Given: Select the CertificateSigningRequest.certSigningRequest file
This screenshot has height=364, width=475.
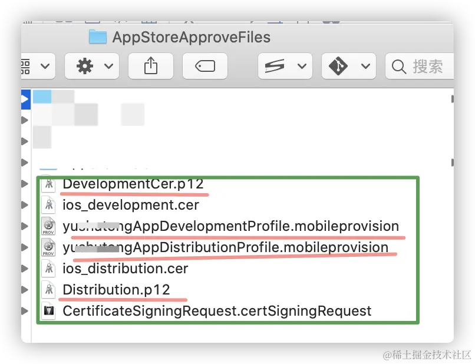Looking at the screenshot, I should coord(217,311).
